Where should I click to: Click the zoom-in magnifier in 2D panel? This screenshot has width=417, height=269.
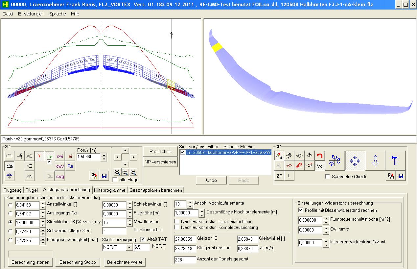[117, 172]
